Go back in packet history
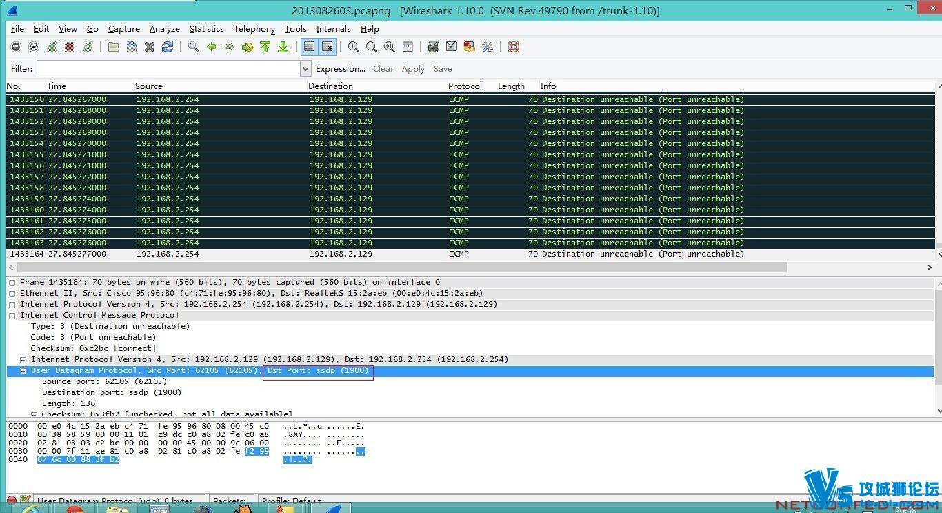Viewport: 942px width, 513px height. pos(212,47)
